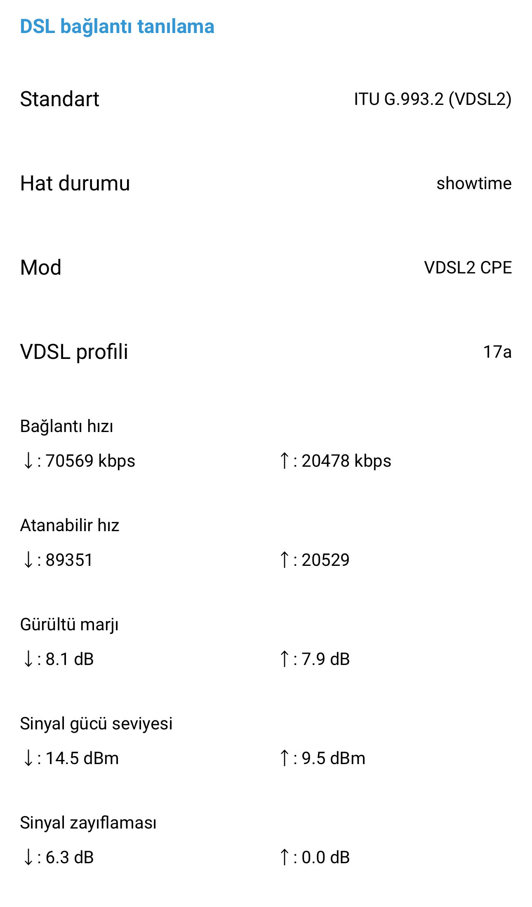This screenshot has width=532, height=907.
Task: Tap the download arrow next to 70569 kbps
Action: (28, 461)
